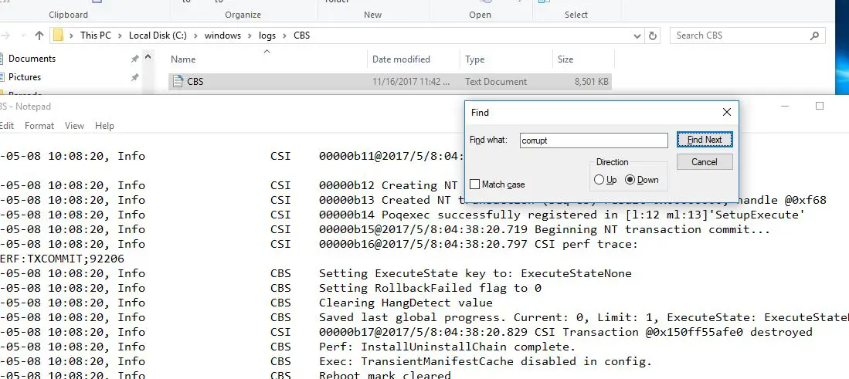The height and width of the screenshot is (379, 849).
Task: Click the Cancel button in Find dialog
Action: point(705,161)
